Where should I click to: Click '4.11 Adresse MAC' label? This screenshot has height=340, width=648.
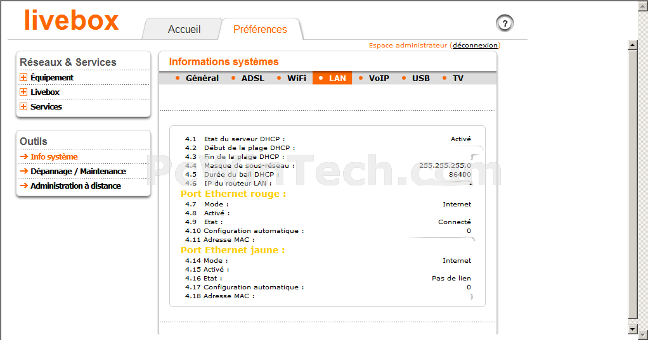[220, 240]
